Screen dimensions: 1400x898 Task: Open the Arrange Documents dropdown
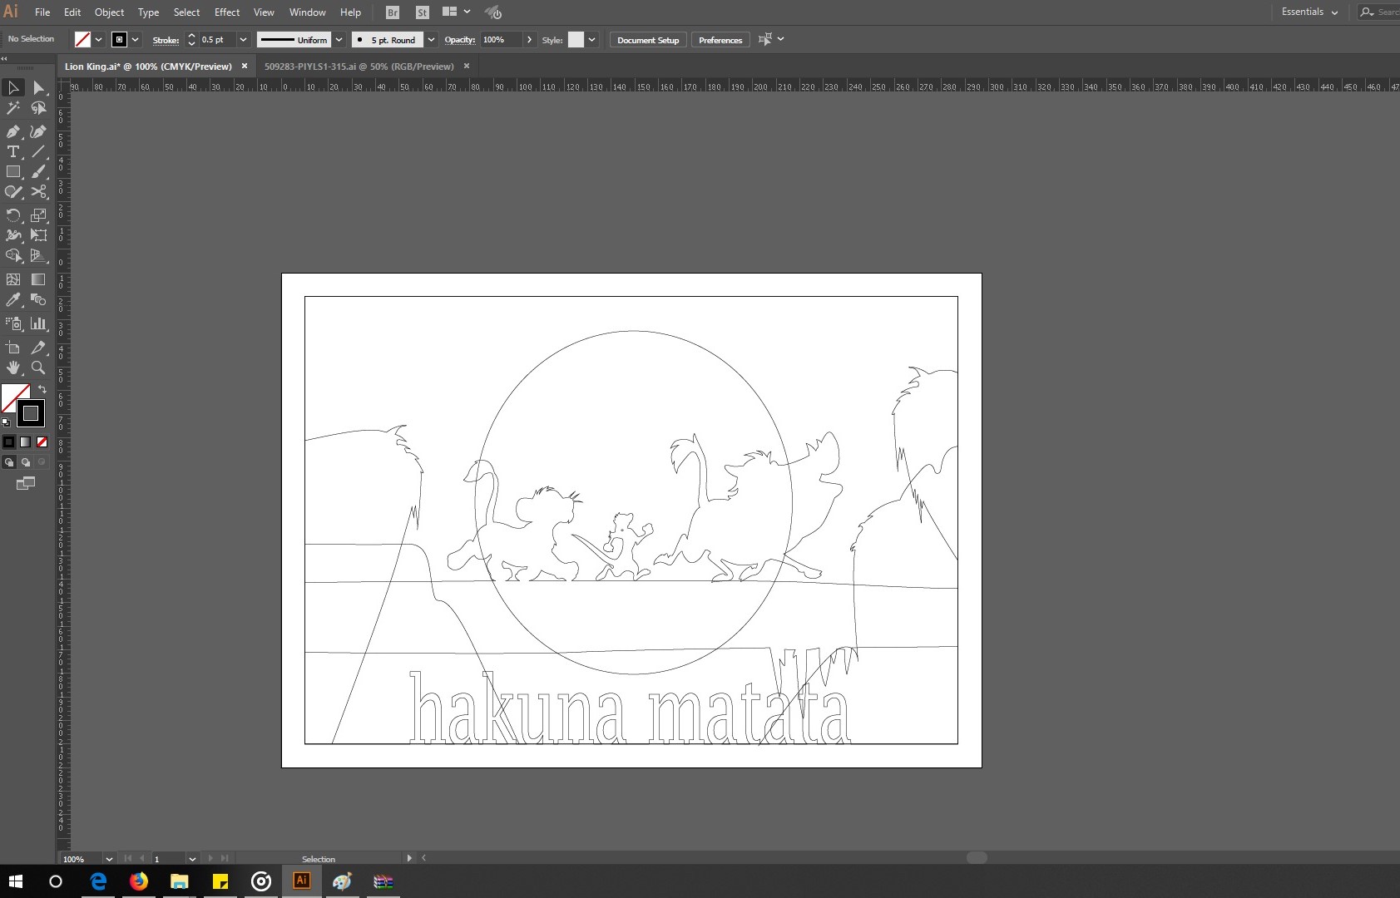coord(456,12)
